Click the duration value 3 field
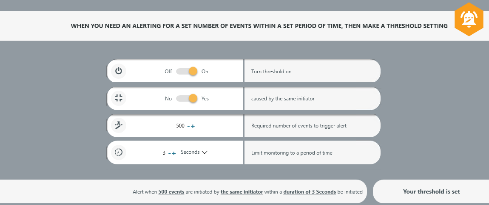 pyautogui.click(x=164, y=153)
